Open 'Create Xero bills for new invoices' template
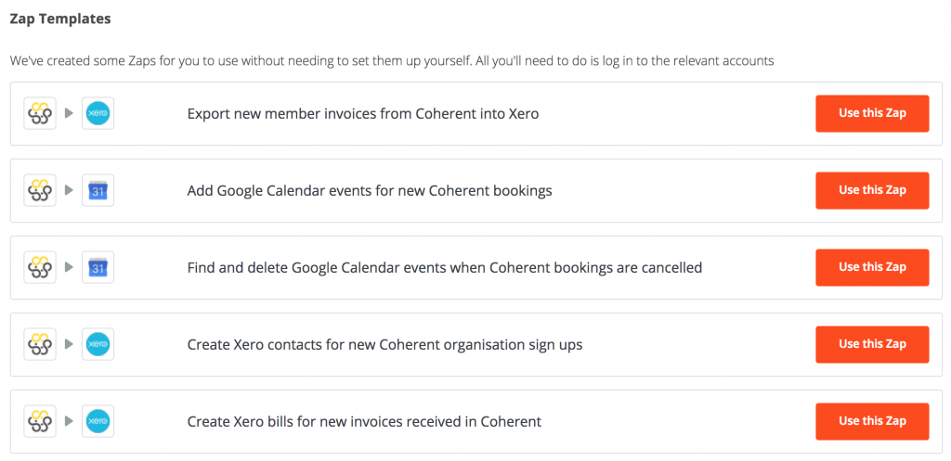The width and height of the screenshot is (951, 461). [x=364, y=422]
